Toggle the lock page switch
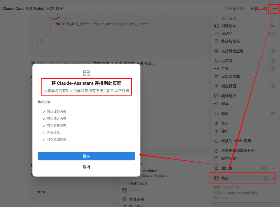This screenshot has height=207, width=280. (271, 86)
